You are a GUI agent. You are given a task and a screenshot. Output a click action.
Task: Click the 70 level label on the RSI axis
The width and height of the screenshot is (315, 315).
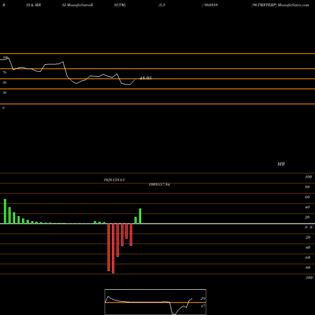[4, 72]
